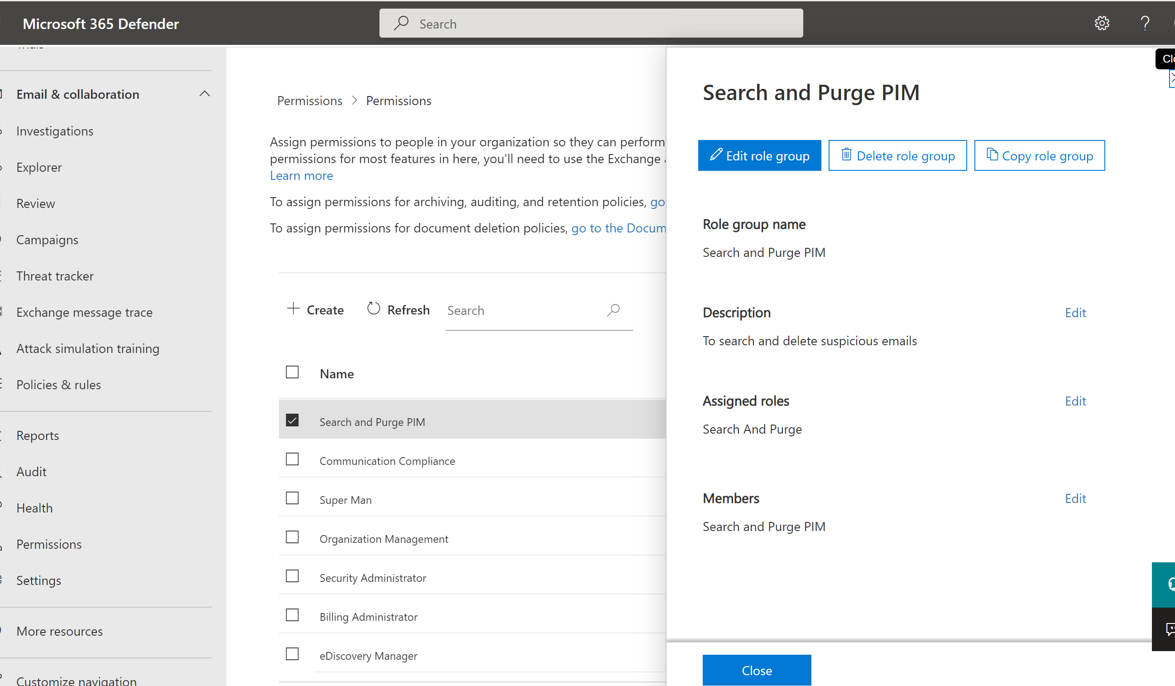Open Policies & rules in the sidebar
Viewport: 1175px width, 686px height.
58,385
